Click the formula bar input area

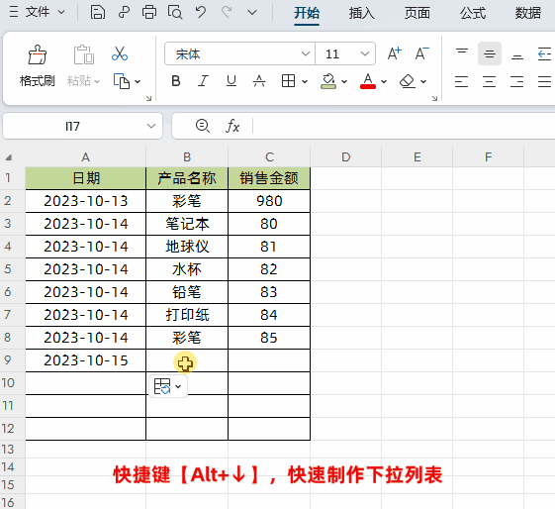click(x=404, y=126)
